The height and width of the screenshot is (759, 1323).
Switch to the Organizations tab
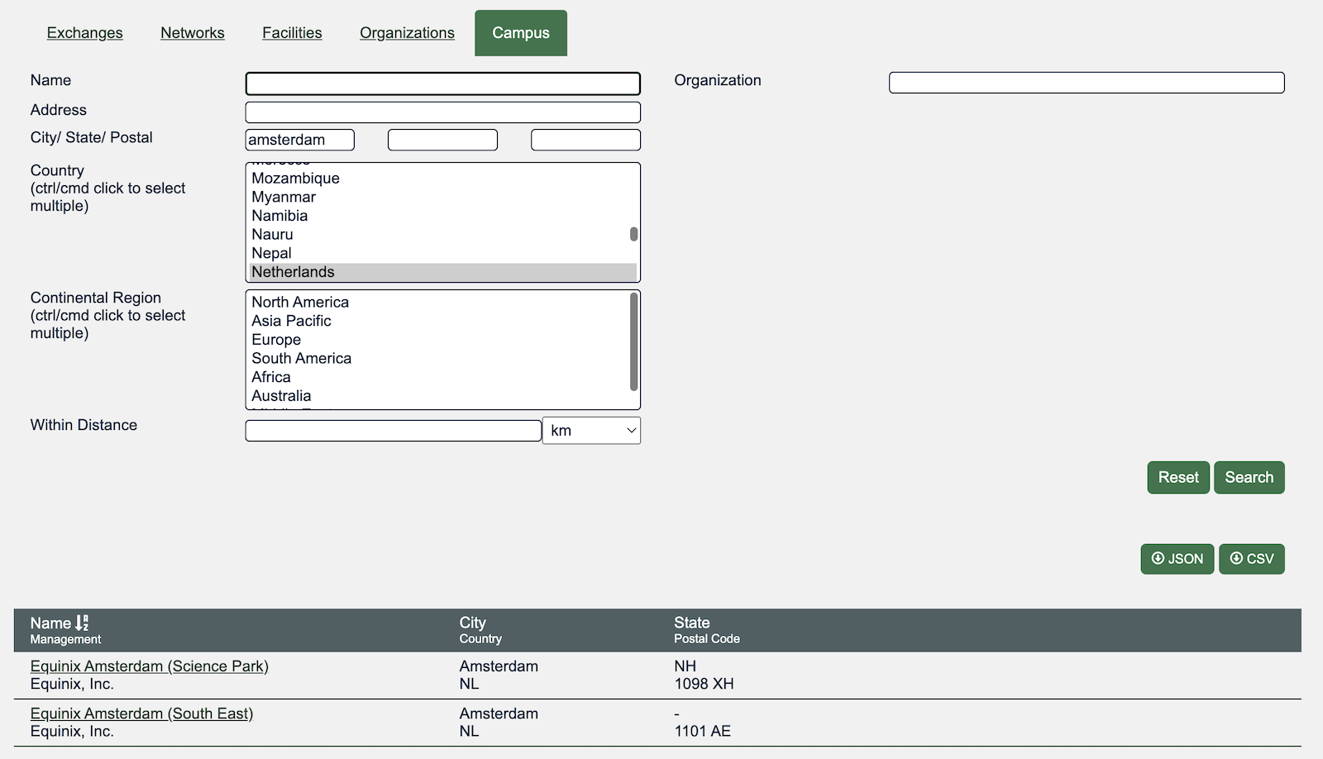coord(407,33)
